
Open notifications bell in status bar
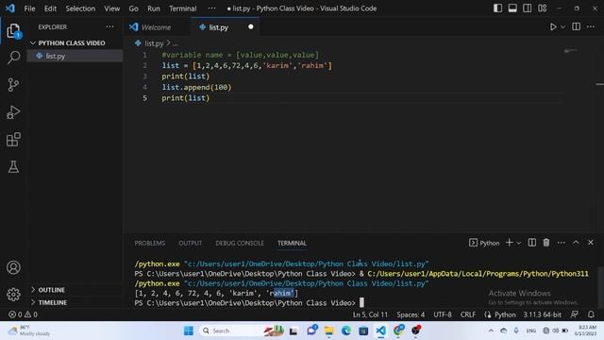[x=591, y=314]
